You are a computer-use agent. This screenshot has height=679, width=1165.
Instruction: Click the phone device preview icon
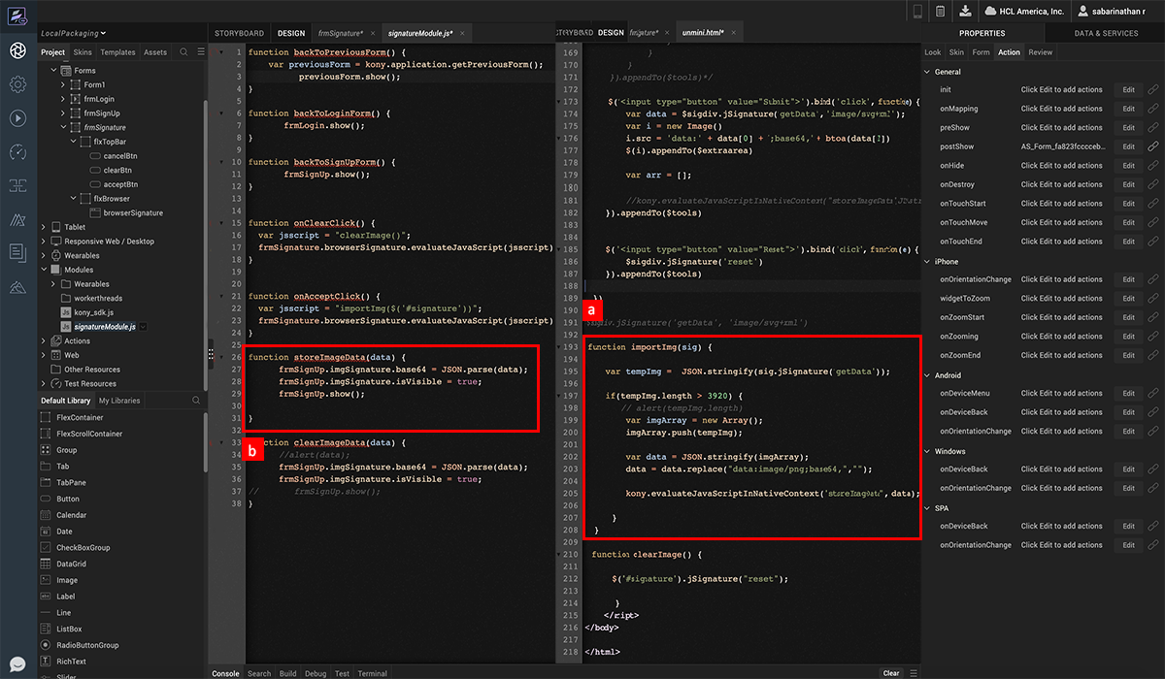(x=916, y=11)
